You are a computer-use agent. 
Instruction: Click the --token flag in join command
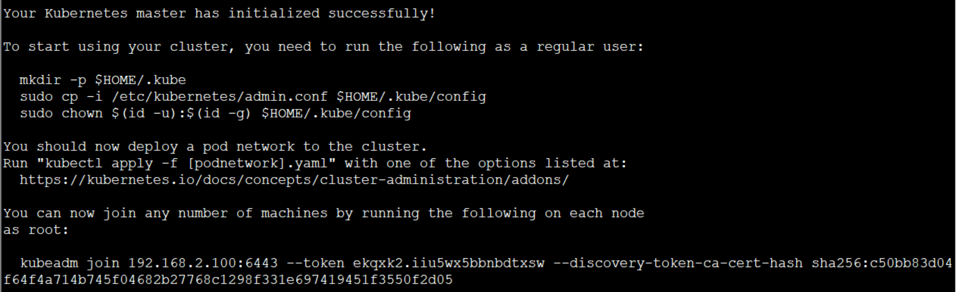pyautogui.click(x=315, y=263)
